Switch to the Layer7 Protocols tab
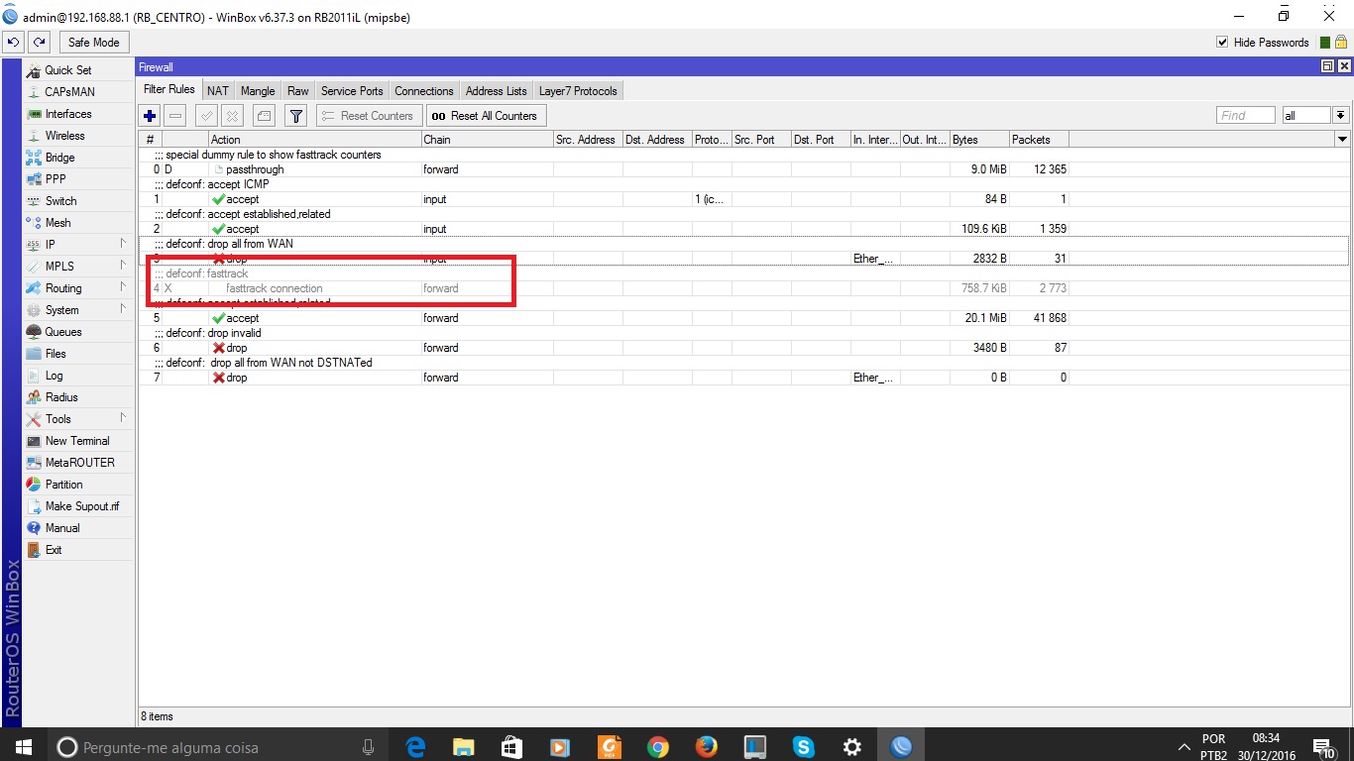The width and height of the screenshot is (1354, 761). click(x=578, y=91)
